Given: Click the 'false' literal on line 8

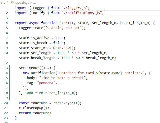Looking at the screenshot, I should pyautogui.click(x=58, y=43).
